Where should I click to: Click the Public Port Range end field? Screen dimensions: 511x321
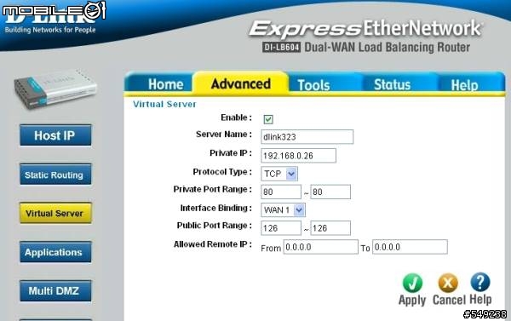click(330, 228)
